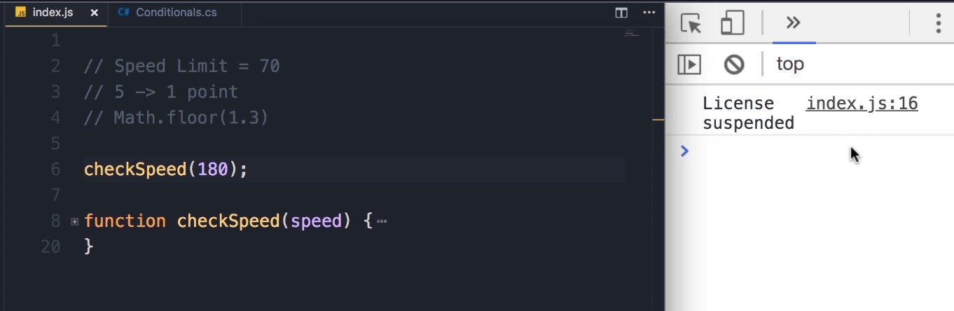This screenshot has width=954, height=311.
Task: Expand the folded checkSpeed function
Action: tap(74, 221)
